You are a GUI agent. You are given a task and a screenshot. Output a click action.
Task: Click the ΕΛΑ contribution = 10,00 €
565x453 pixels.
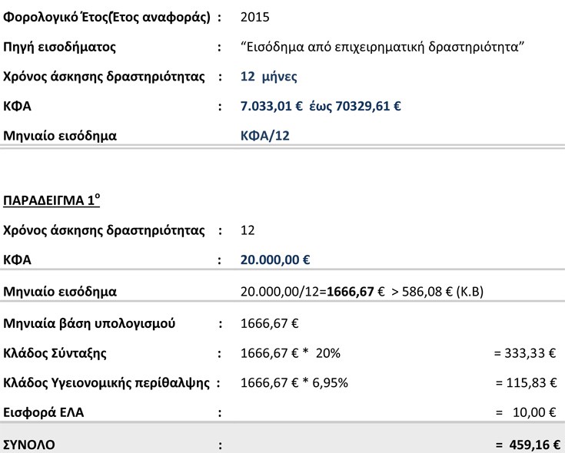point(526,412)
